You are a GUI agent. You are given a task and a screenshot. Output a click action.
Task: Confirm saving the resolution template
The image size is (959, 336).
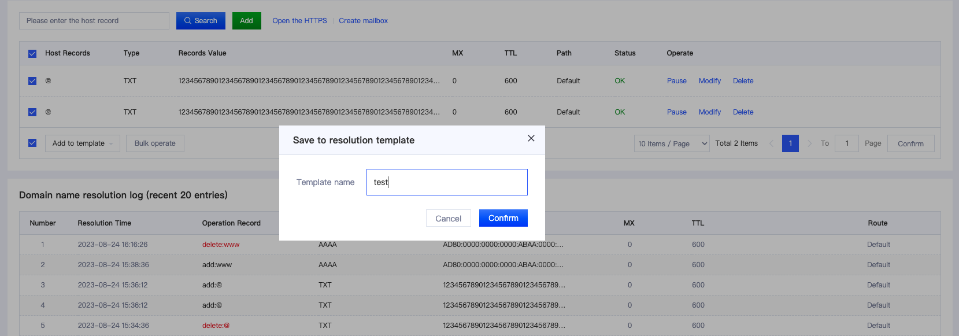(x=503, y=218)
